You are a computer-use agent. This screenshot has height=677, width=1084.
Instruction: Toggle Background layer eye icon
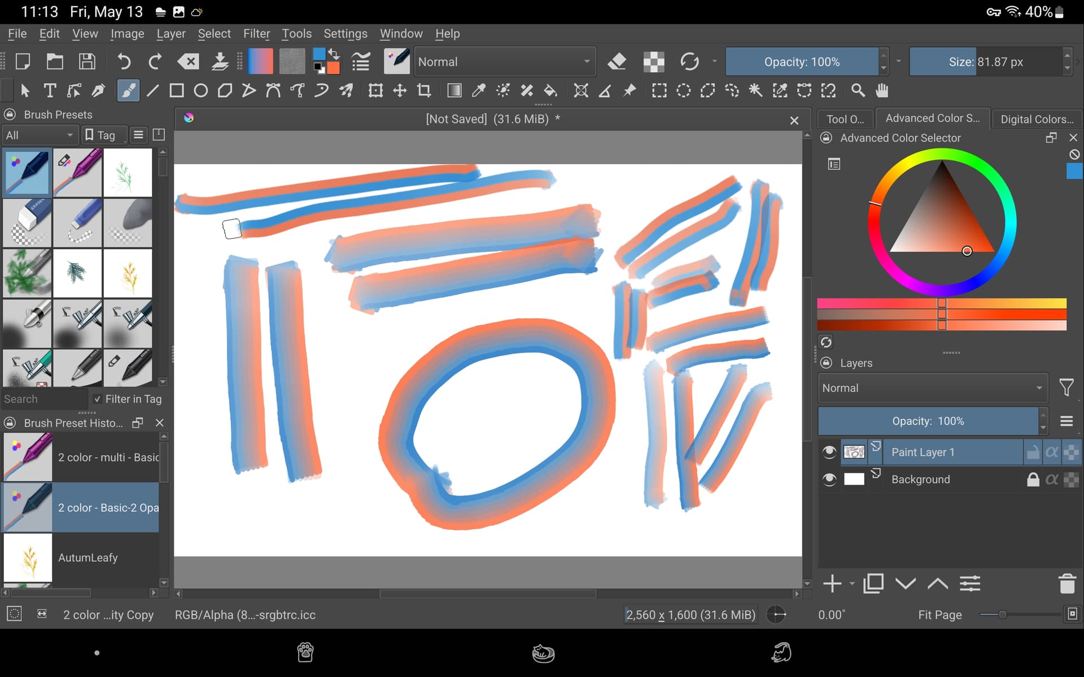click(x=829, y=480)
